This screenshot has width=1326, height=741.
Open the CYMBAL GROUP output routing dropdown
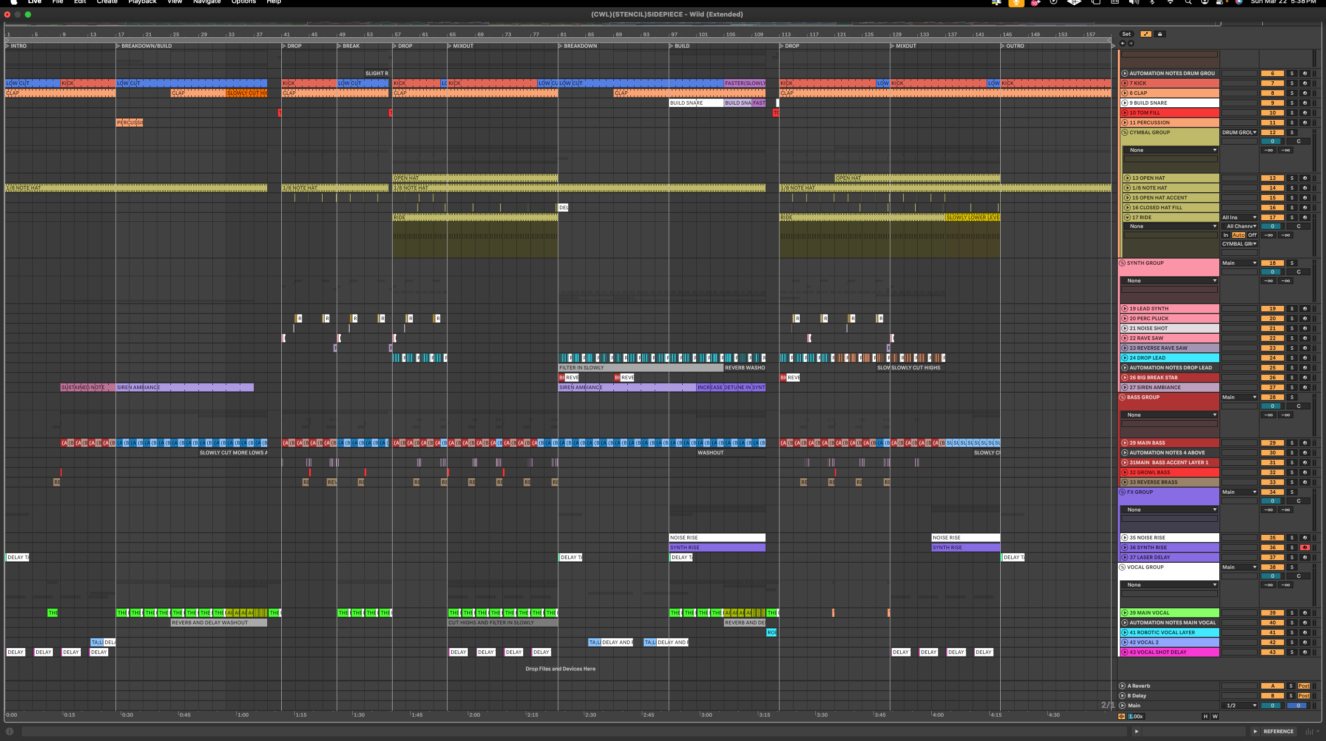(1239, 133)
